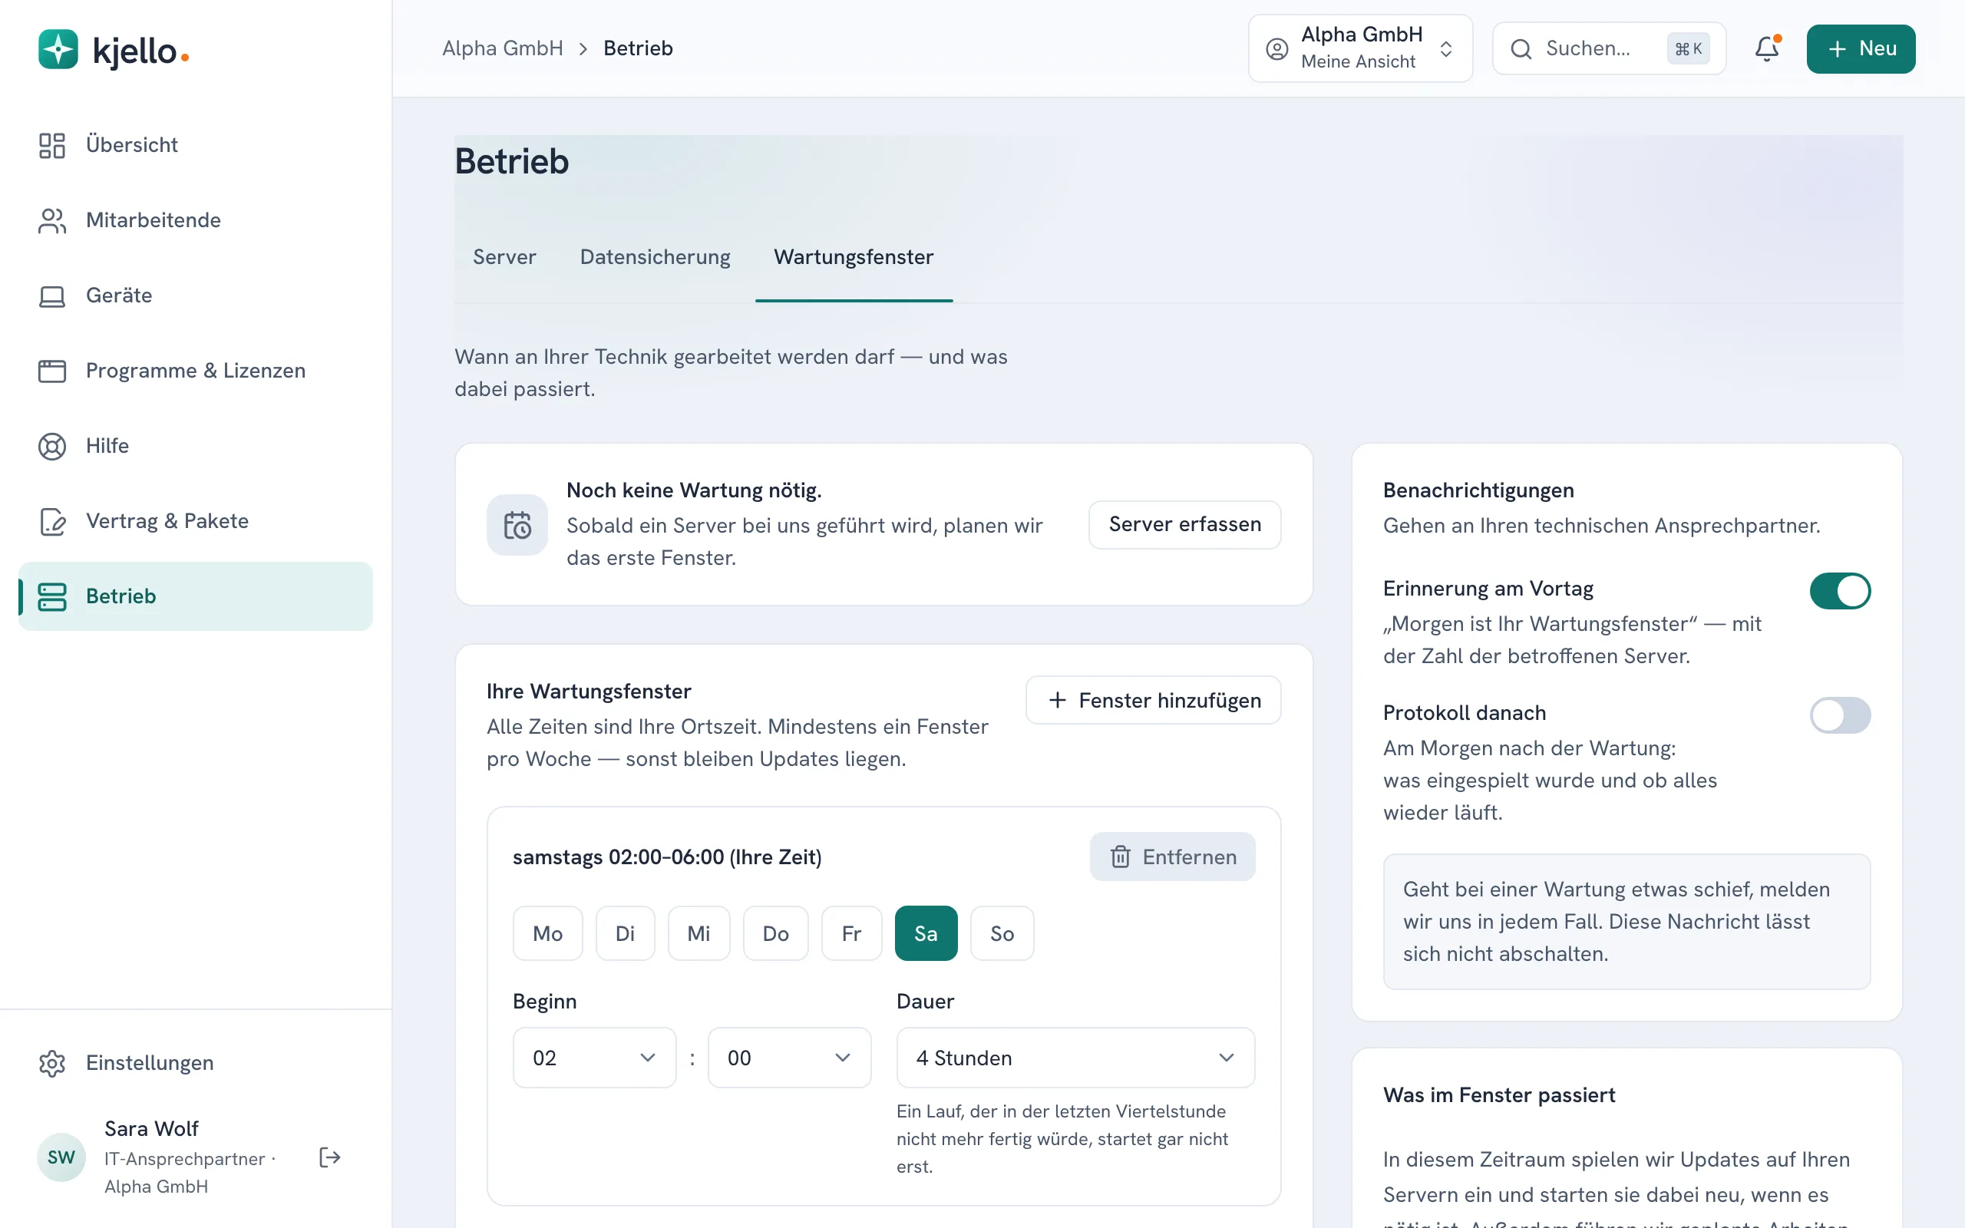Click the logout icon next to Sara Wolf
This screenshot has width=1965, height=1228.
point(329,1157)
